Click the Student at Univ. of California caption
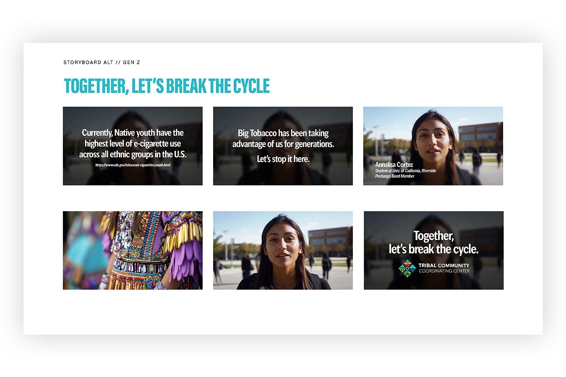566x377 pixels. 406,171
